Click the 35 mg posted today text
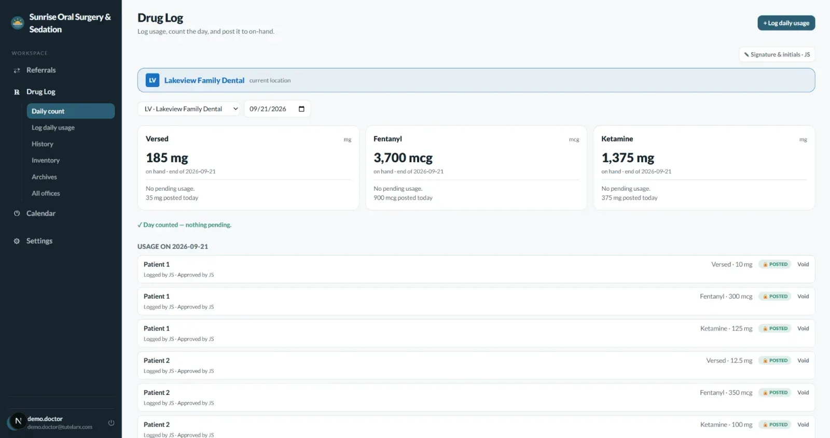The image size is (830, 438). point(172,198)
